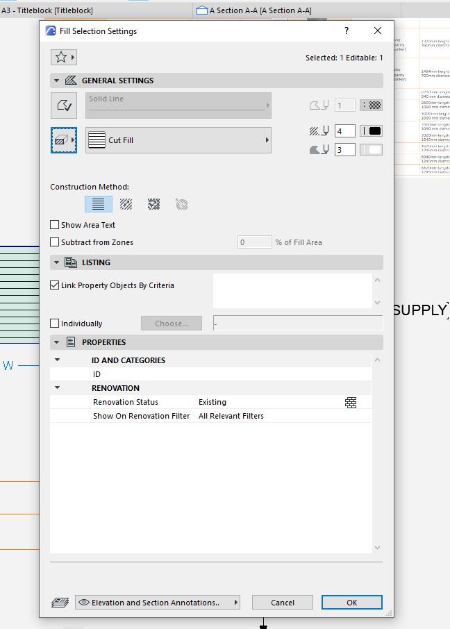Open the Cut Fill type dropdown
The image size is (450, 629).
pyautogui.click(x=178, y=140)
